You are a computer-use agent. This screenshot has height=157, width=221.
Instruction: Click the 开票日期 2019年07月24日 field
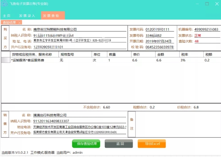[160, 41]
